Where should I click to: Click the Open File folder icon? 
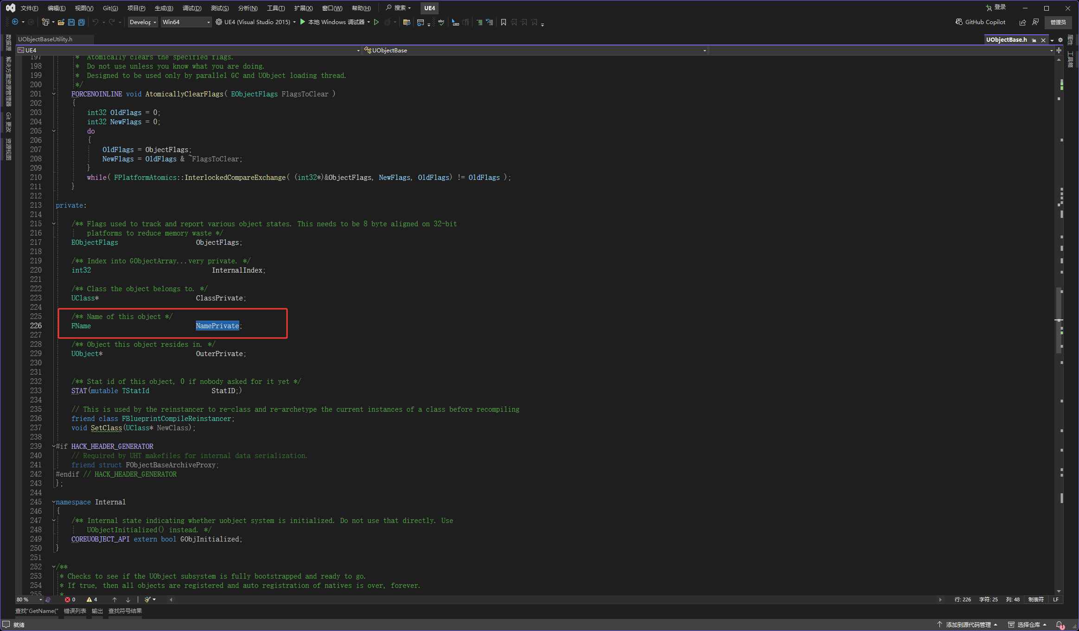point(61,22)
